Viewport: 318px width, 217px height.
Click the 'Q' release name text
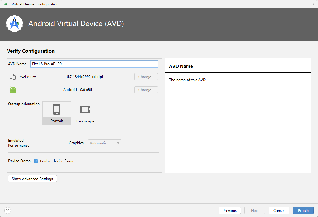click(x=20, y=90)
